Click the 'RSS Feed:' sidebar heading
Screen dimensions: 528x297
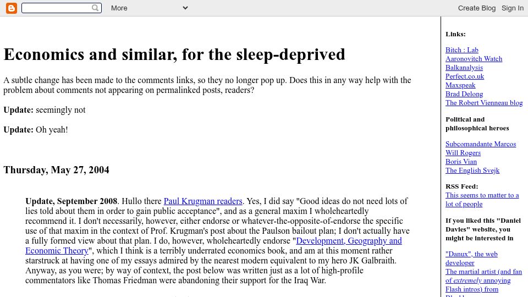click(x=461, y=186)
